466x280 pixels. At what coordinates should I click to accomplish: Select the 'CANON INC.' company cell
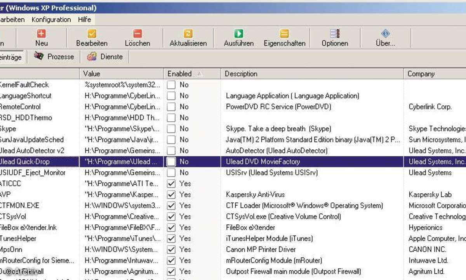point(427,249)
